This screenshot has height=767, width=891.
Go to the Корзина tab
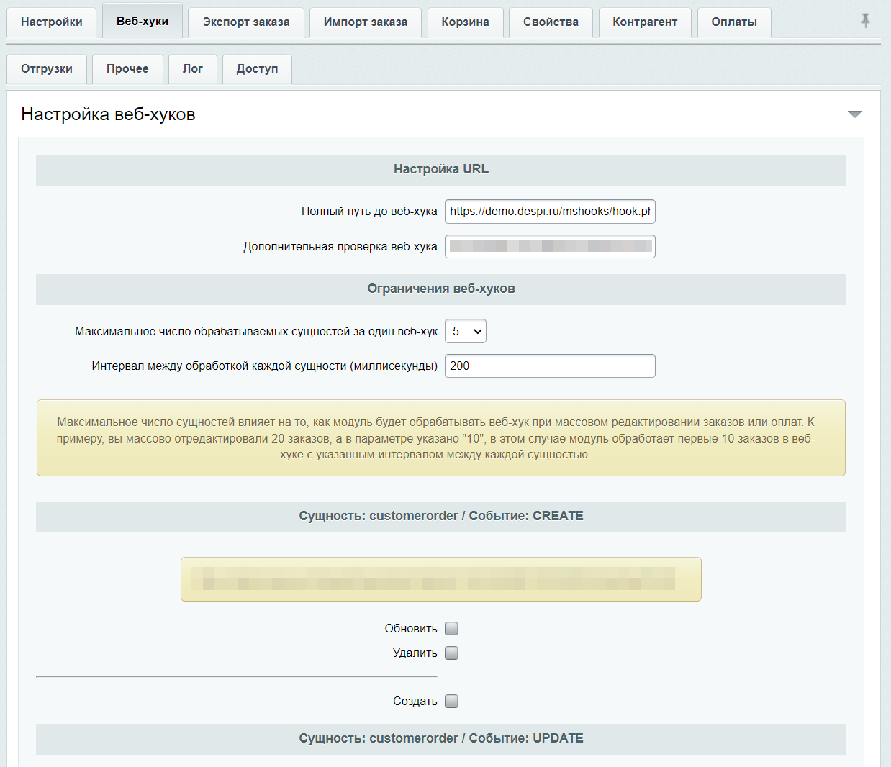[466, 22]
